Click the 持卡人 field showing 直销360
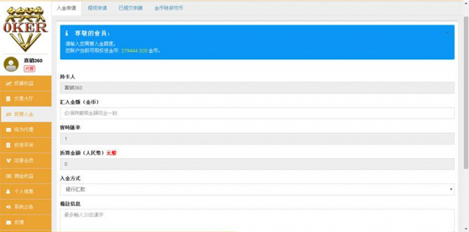 [257, 88]
